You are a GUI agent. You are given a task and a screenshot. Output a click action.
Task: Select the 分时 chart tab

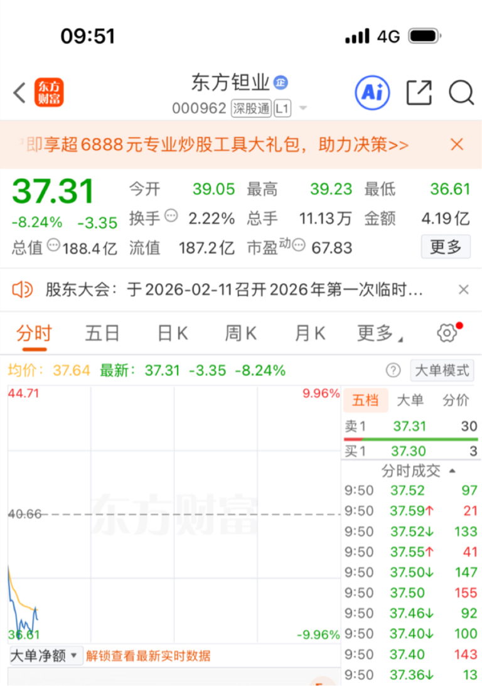[34, 333]
